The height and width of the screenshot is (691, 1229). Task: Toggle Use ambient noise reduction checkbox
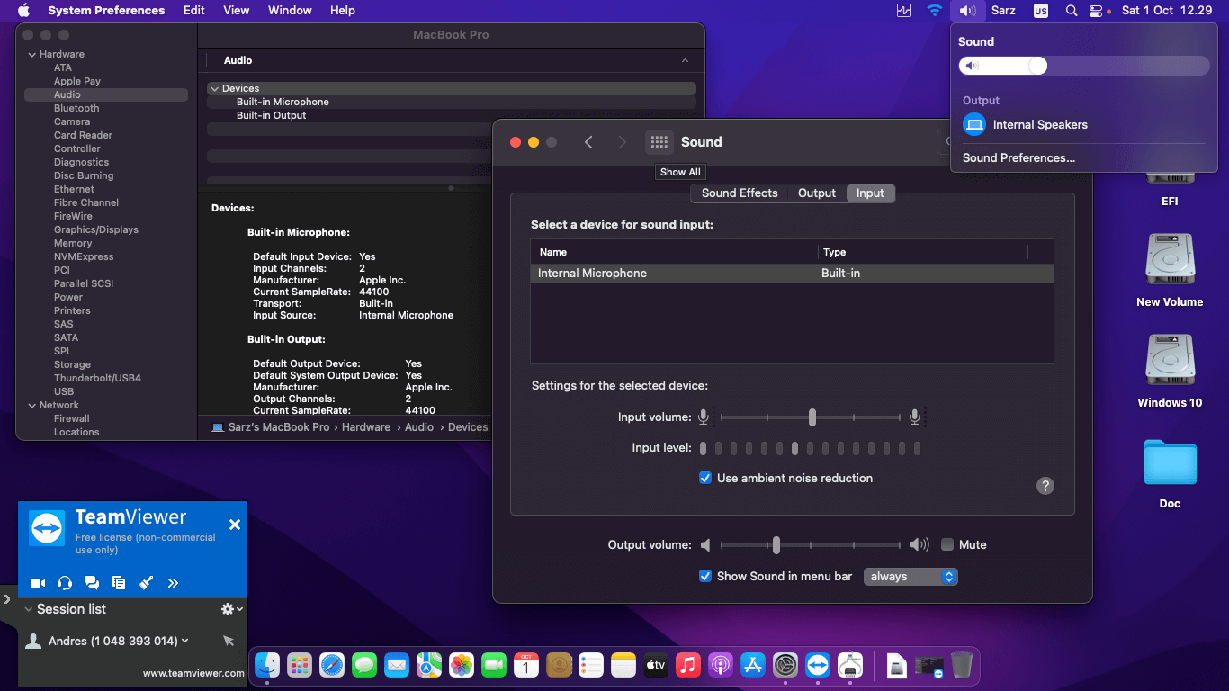tap(705, 479)
